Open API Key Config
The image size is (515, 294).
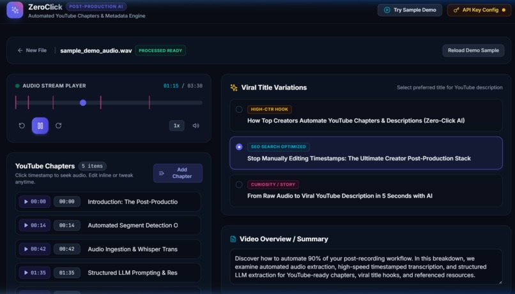[479, 10]
